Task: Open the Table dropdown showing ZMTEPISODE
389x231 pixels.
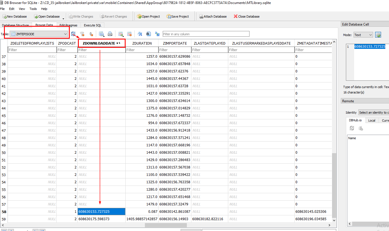Action: [x=39, y=34]
